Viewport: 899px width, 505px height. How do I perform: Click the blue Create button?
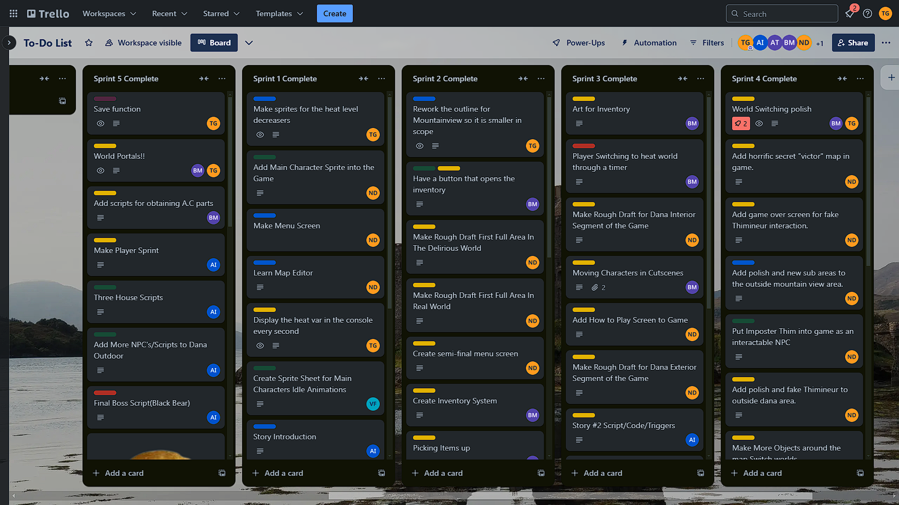tap(334, 13)
